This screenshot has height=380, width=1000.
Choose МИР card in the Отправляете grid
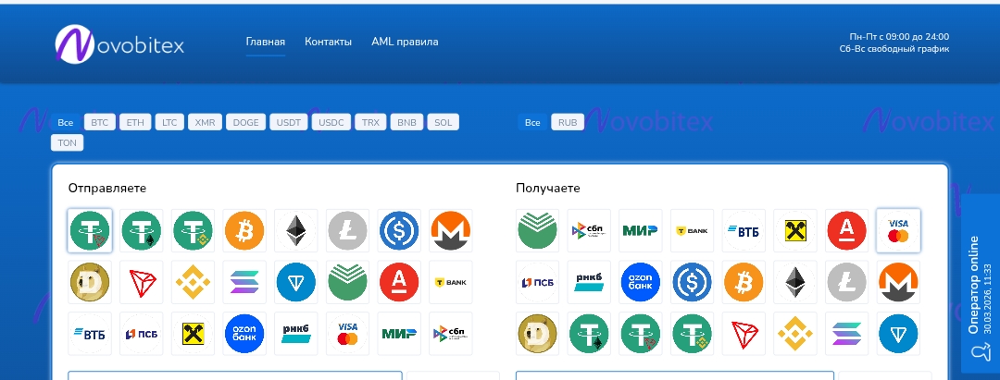(398, 334)
